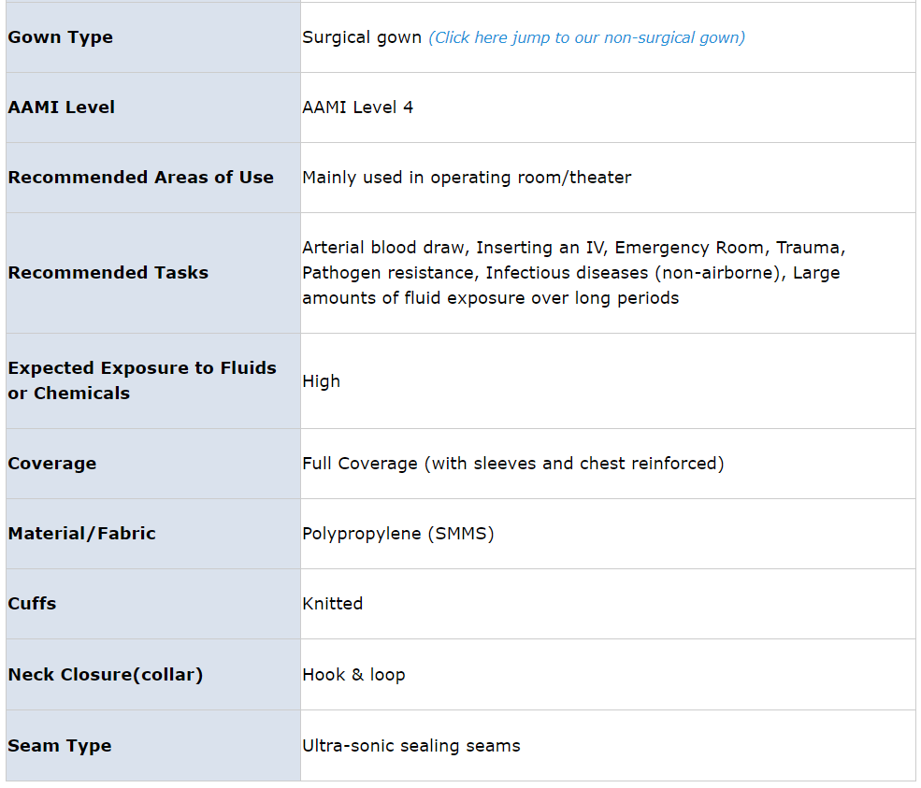Viewport: 921px width, 788px height.
Task: Click the 'AAMI Level 4' value
Action: pos(358,107)
